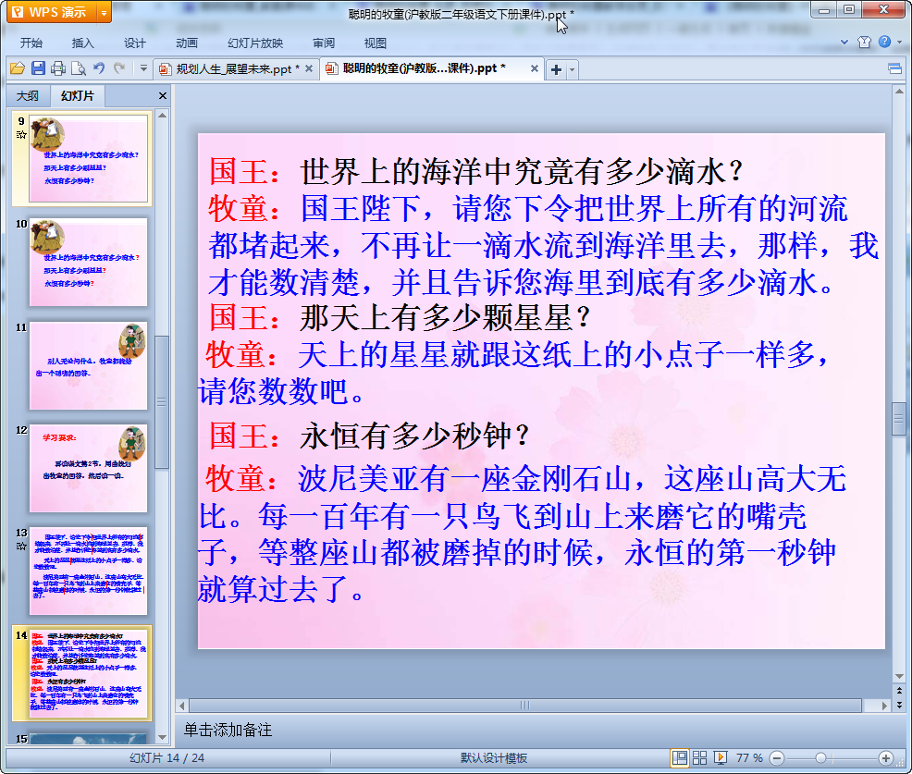Start slideshow from status bar icon
The height and width of the screenshot is (774, 912).
720,757
